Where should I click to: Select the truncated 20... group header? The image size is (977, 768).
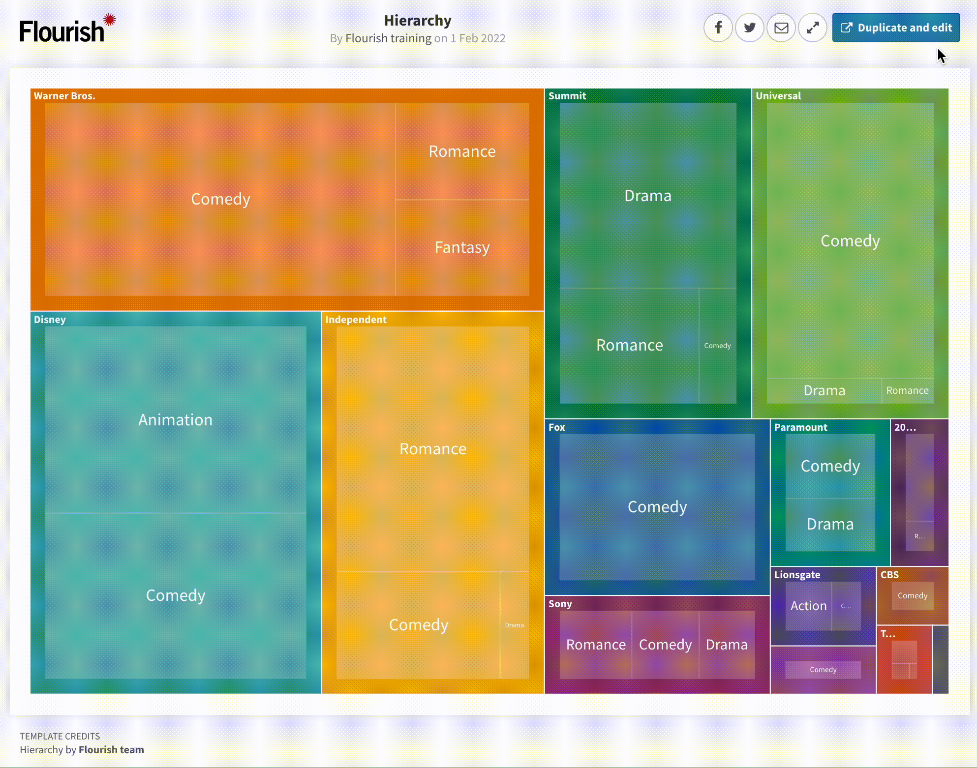point(905,427)
